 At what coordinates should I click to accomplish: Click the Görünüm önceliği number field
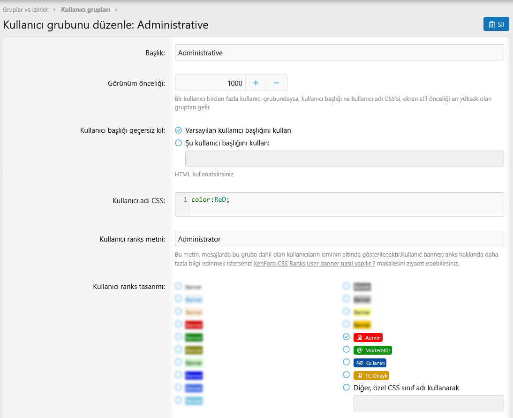coord(210,83)
